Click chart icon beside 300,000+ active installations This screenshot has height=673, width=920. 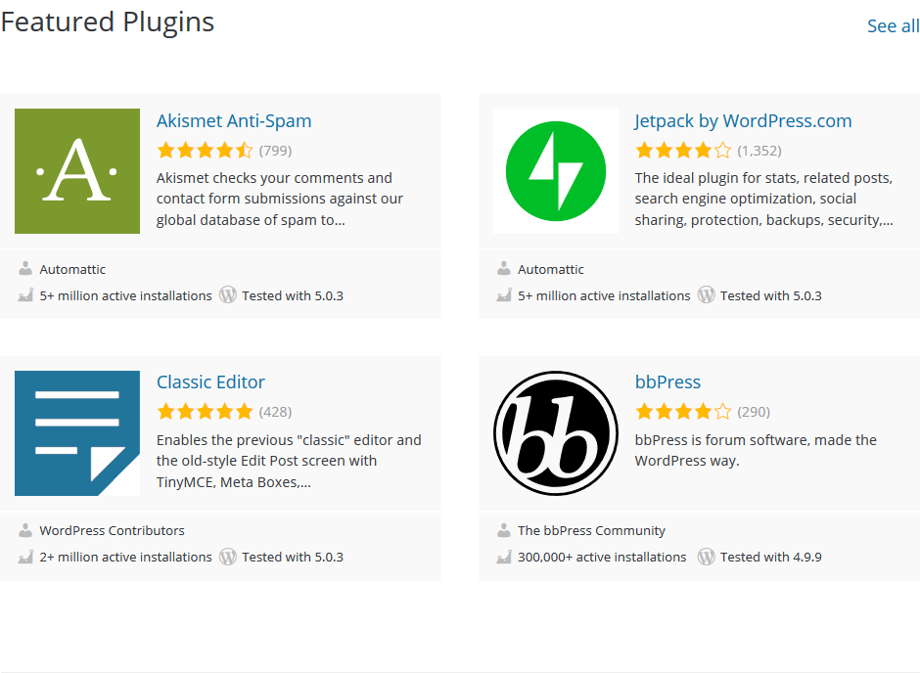click(x=503, y=557)
